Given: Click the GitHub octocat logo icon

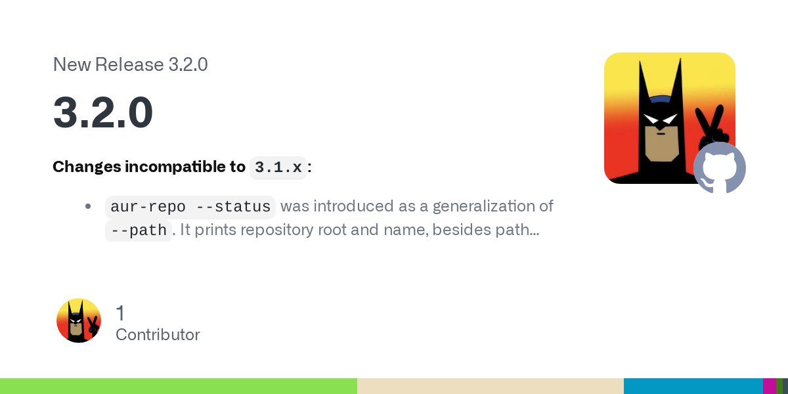Looking at the screenshot, I should pyautogui.click(x=720, y=168).
